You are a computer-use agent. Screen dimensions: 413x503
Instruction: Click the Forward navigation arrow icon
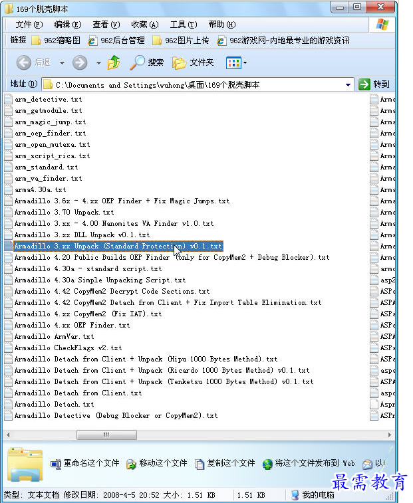click(x=80, y=62)
